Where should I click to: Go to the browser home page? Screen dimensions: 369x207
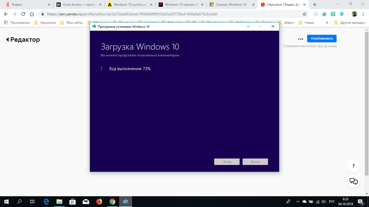click(31, 14)
